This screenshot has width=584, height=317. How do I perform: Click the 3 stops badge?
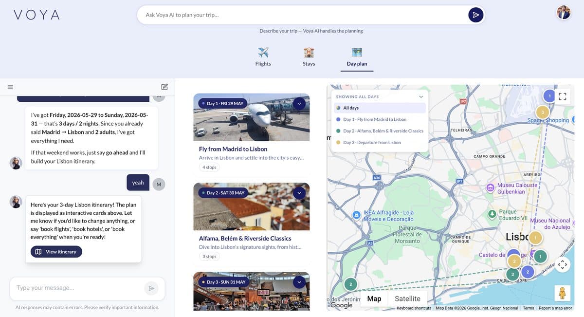(x=209, y=257)
